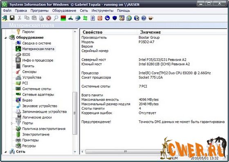
Task: Click the Socket 775 LGA value
Action: 150,78
